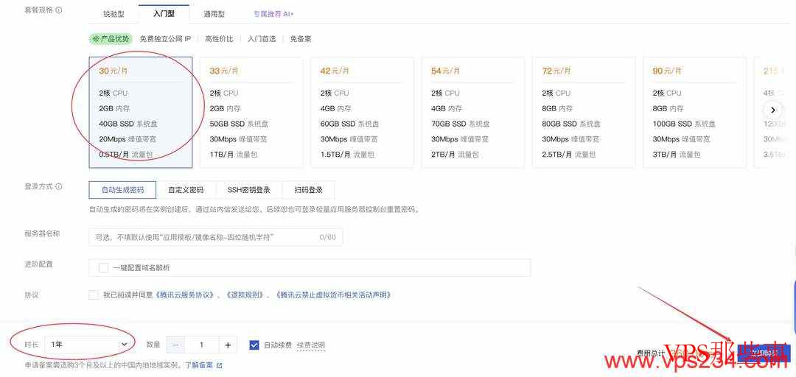Pick the 42元/月 plan card
796x377 pixels.
coord(362,112)
